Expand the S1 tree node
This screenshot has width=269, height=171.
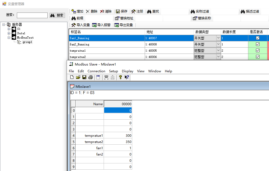tap(9, 29)
